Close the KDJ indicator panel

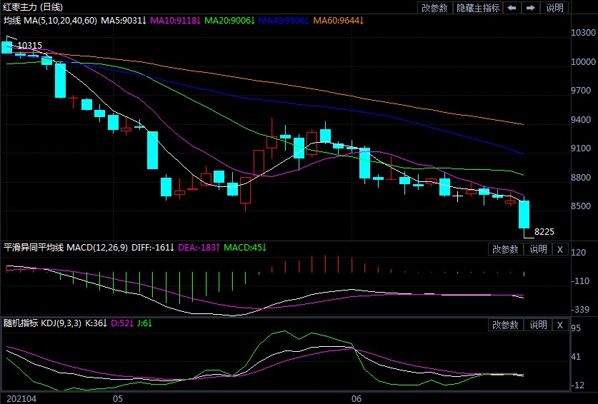tap(560, 325)
